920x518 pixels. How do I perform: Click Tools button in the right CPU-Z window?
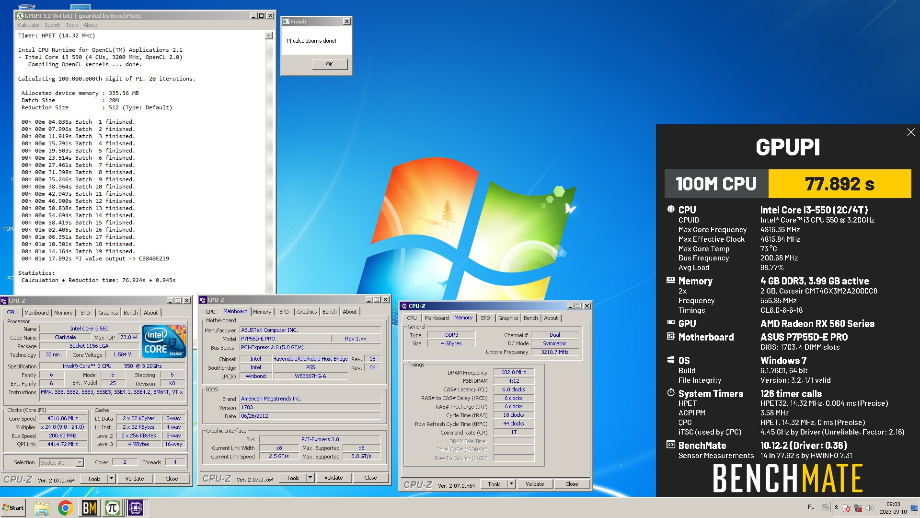pyautogui.click(x=494, y=484)
